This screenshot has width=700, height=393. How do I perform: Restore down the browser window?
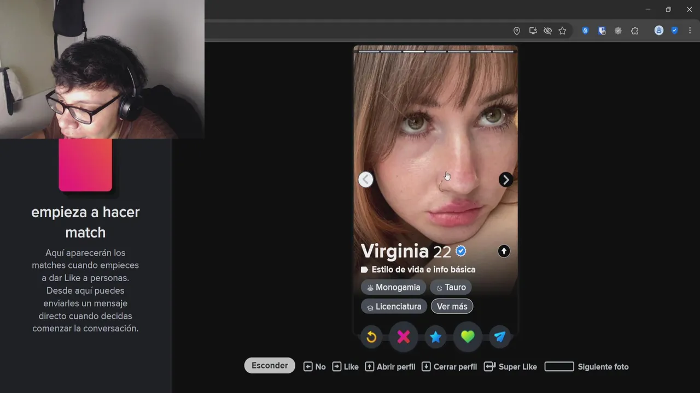pos(668,9)
